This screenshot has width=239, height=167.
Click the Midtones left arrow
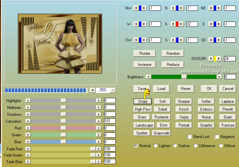click(x=28, y=107)
